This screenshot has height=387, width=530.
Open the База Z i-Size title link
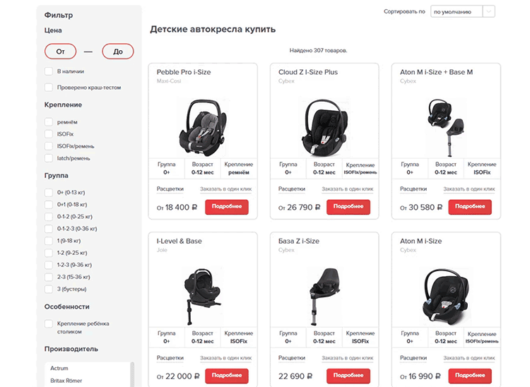(299, 242)
